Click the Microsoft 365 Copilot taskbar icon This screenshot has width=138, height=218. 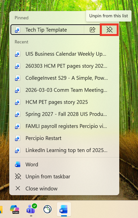15,209
